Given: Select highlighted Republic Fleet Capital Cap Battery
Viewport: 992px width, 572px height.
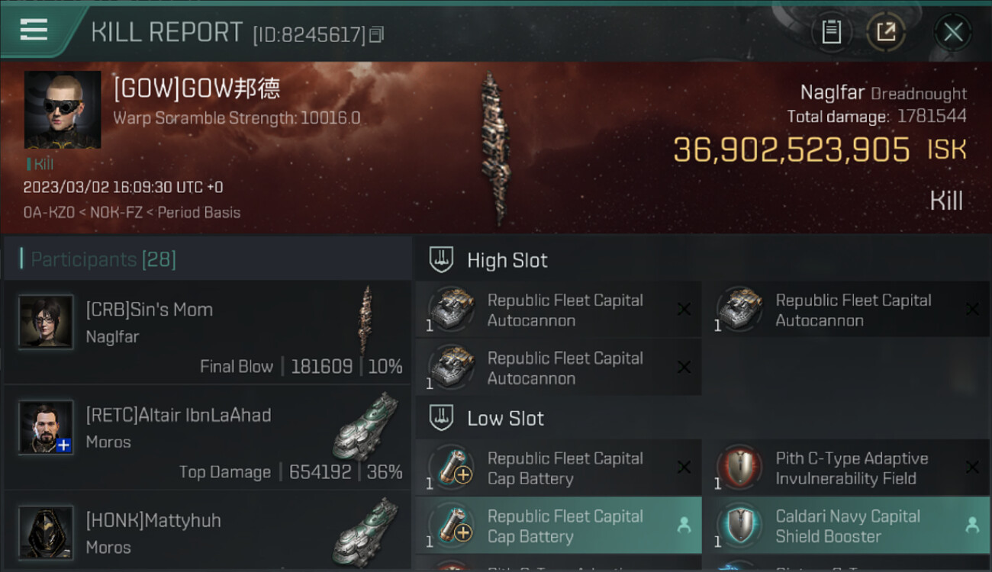Looking at the screenshot, I should [x=558, y=525].
